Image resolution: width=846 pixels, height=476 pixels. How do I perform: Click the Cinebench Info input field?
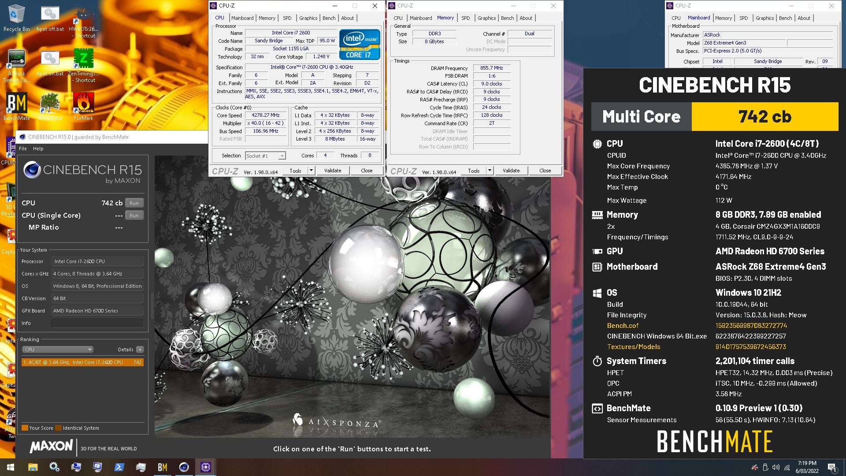[x=97, y=323]
